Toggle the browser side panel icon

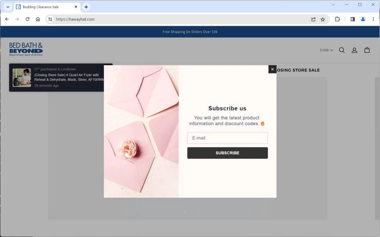point(353,19)
